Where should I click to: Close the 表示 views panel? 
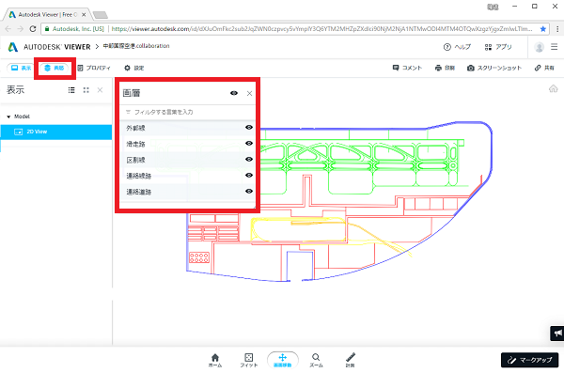pyautogui.click(x=100, y=90)
